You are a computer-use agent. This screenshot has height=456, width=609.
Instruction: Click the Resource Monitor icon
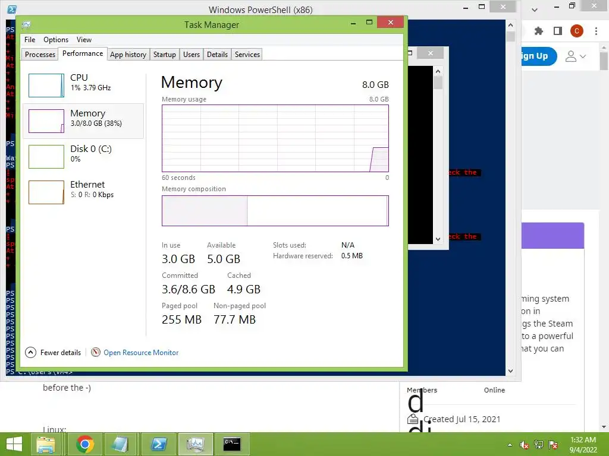tap(96, 352)
